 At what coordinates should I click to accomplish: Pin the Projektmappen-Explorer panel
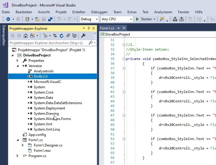89,28
